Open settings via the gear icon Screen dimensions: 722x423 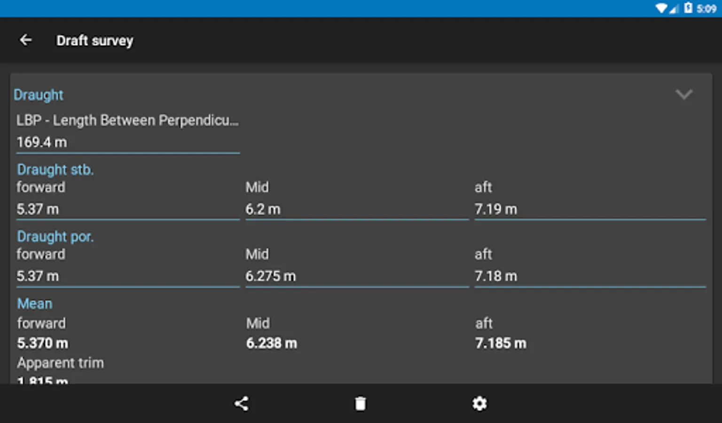tap(479, 404)
